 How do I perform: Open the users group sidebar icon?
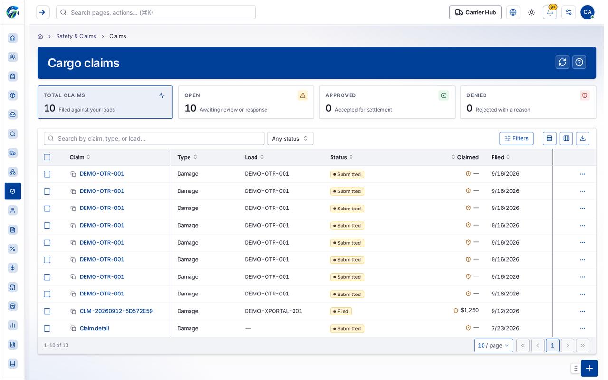13,57
